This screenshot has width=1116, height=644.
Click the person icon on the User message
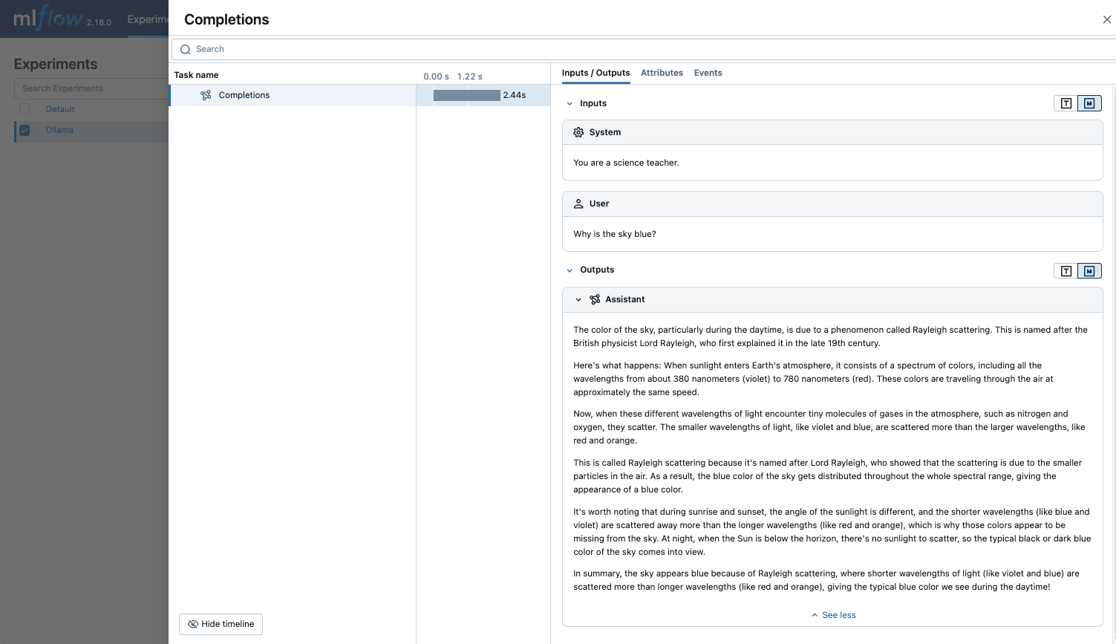(x=578, y=204)
